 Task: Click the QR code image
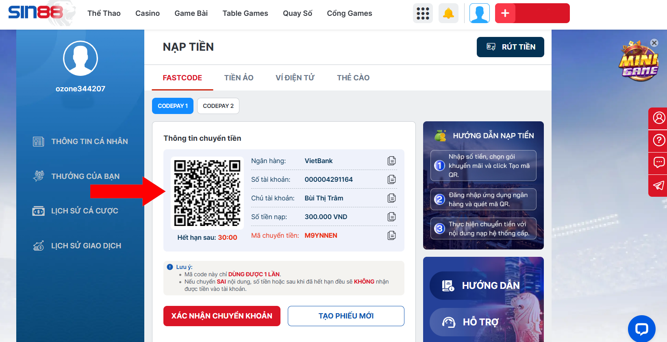[207, 193]
